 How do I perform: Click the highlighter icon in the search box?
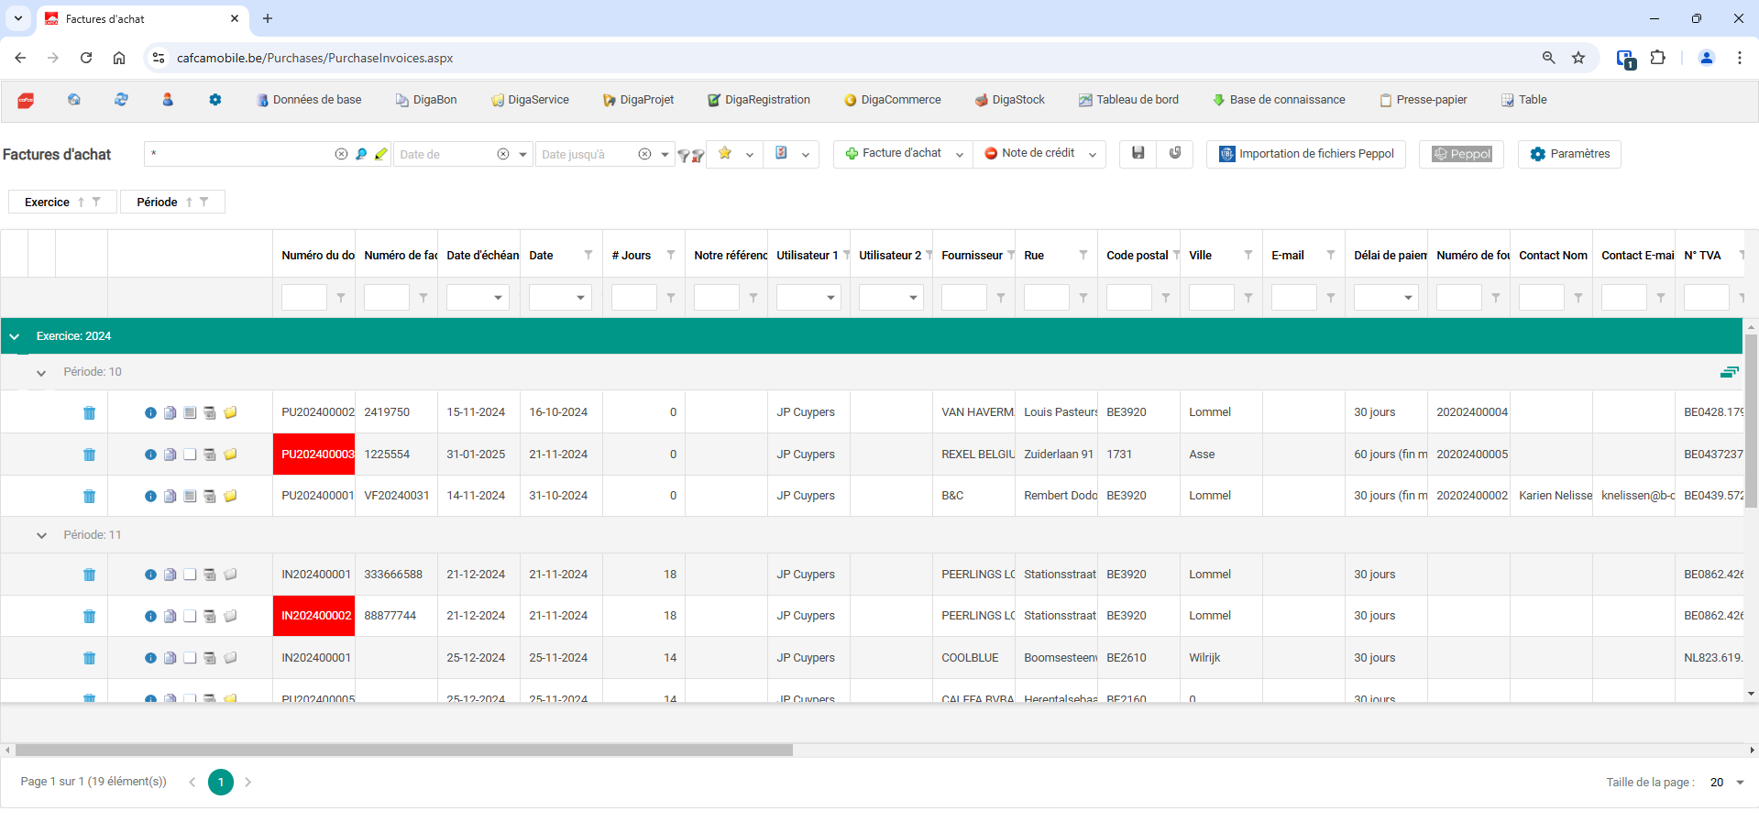pos(381,154)
